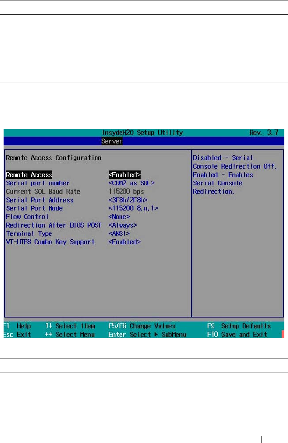Screen dimensions: 288x443
Task: Open the <ANSI> terminal type value
Action: [119, 234]
